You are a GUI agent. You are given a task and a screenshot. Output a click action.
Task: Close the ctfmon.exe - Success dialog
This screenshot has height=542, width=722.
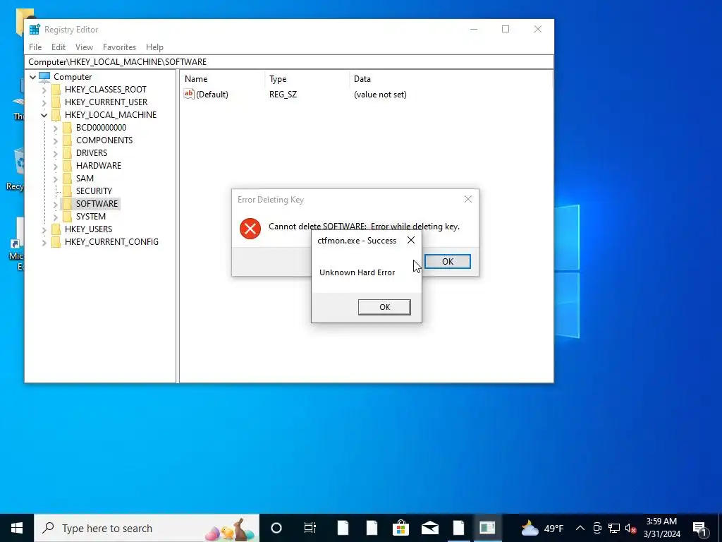[x=411, y=240]
